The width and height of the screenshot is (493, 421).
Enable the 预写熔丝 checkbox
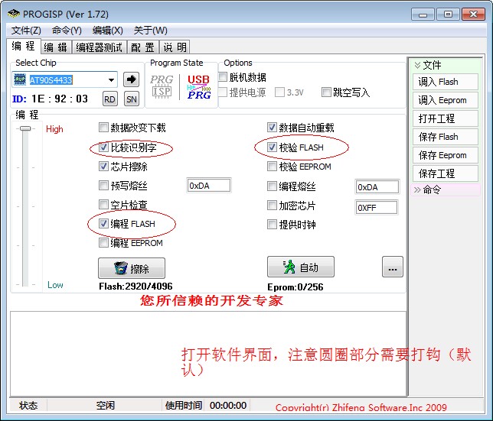tap(103, 186)
